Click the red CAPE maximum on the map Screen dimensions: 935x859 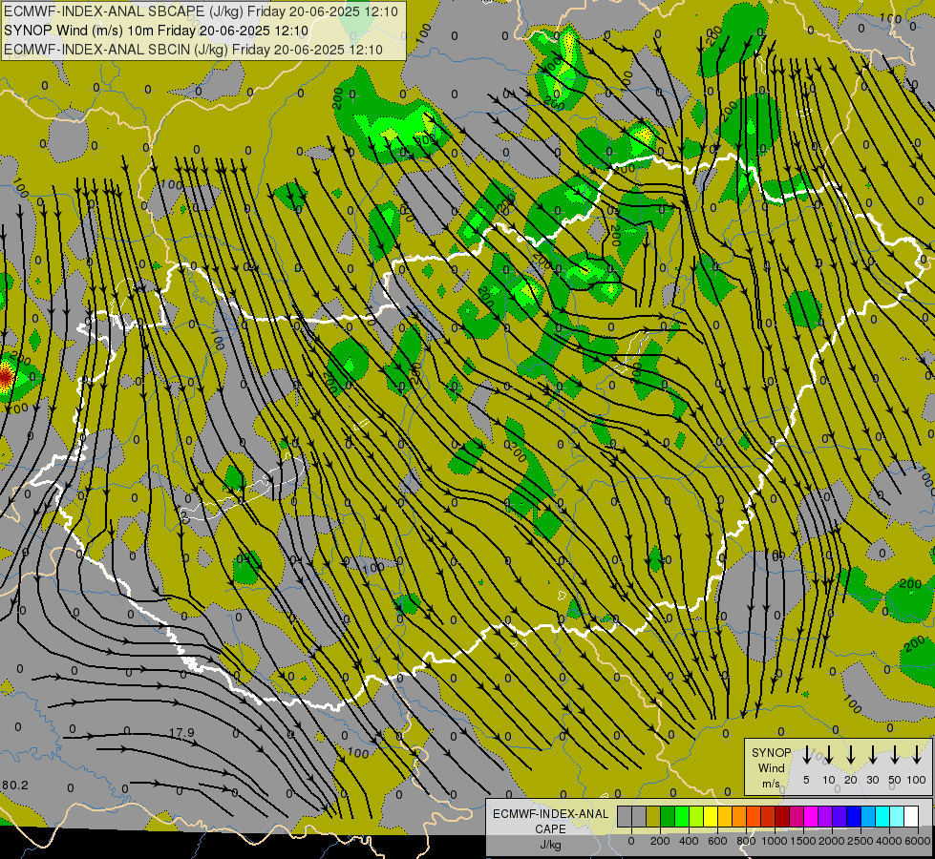pos(5,376)
